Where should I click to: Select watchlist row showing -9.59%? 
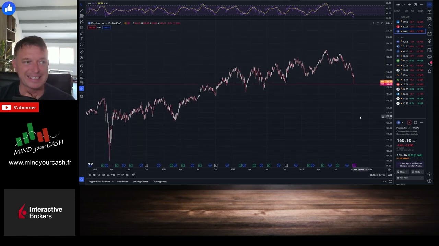click(410, 84)
